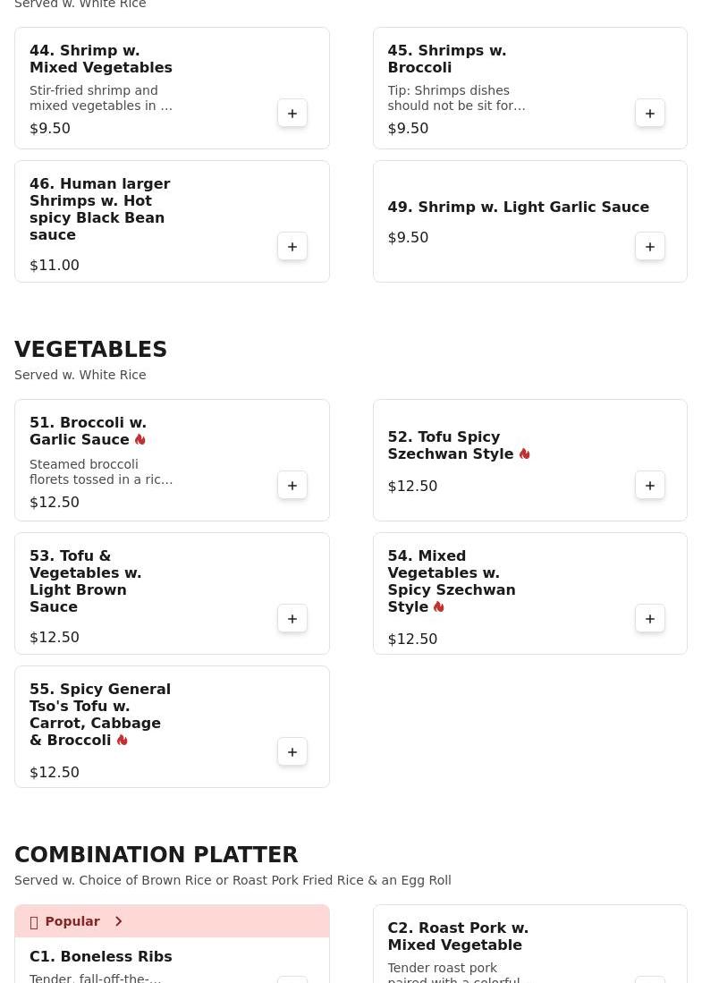Screen dimensions: 702x983
Task: Click the Popular banner label
Action: coord(72,921)
